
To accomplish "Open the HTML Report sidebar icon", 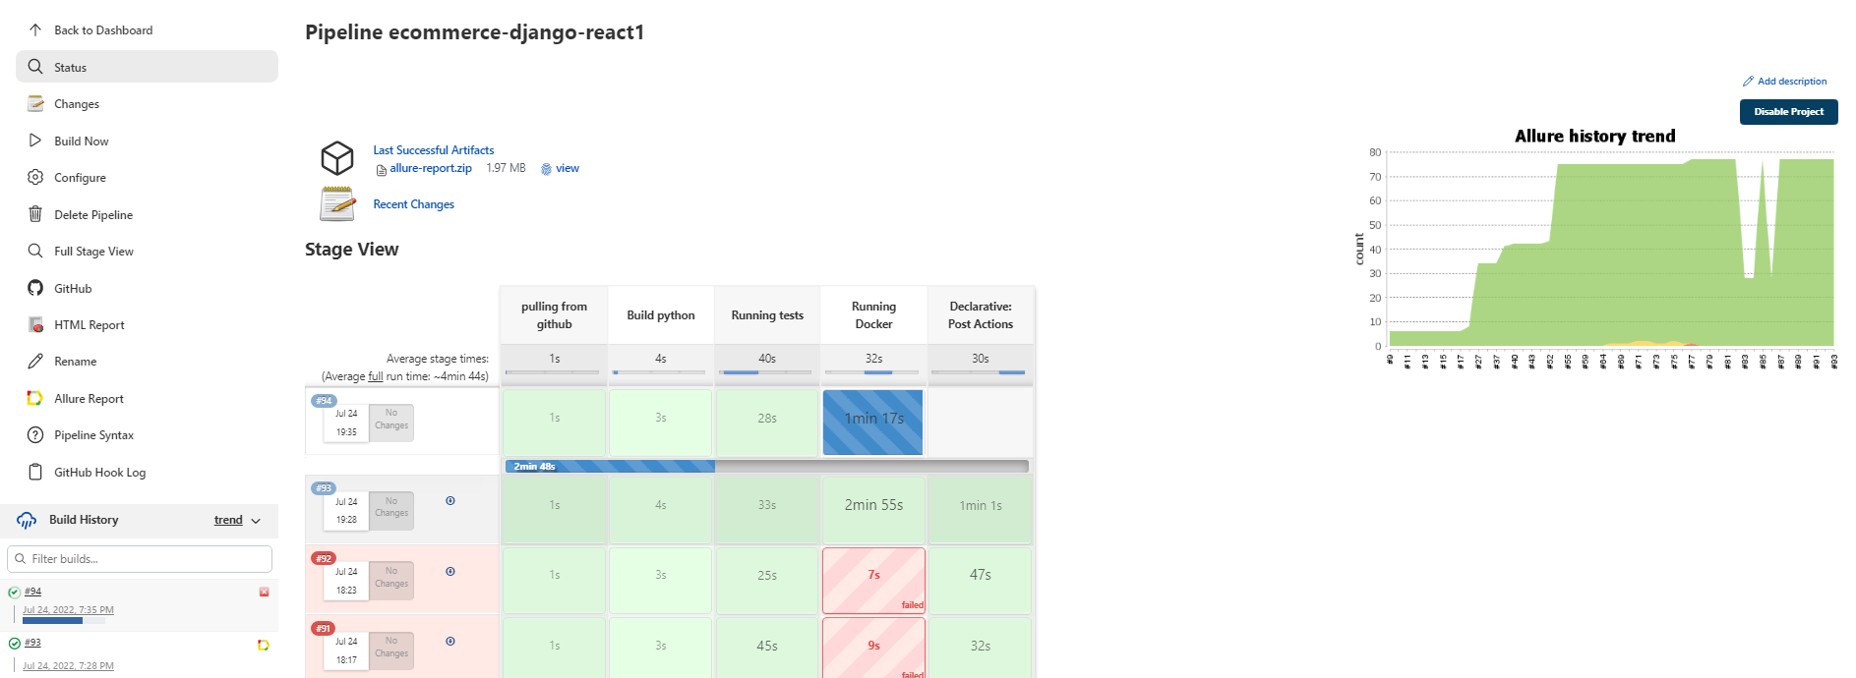I will click(x=35, y=324).
